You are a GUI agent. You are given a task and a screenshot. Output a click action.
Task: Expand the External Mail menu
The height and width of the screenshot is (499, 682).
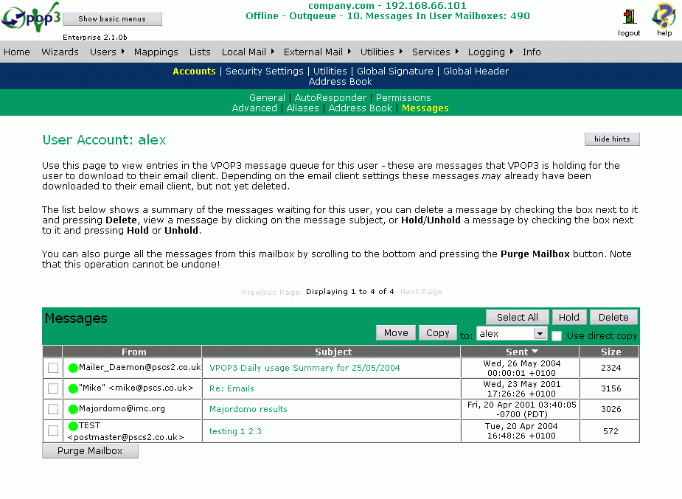click(x=317, y=52)
